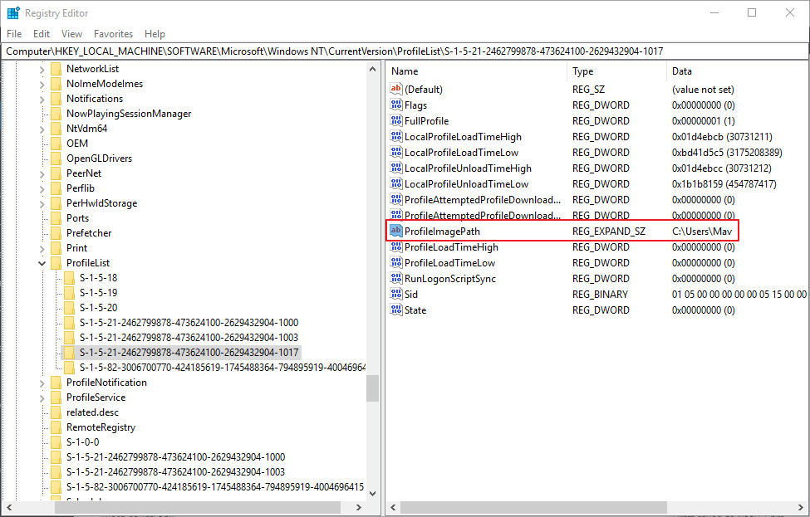Click the S-1-5-20 folder icon
This screenshot has height=517, width=810.
(x=70, y=308)
